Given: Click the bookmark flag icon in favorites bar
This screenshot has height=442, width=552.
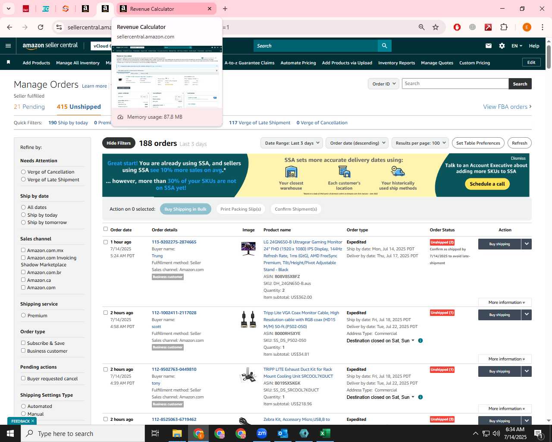Looking at the screenshot, I should click(x=8, y=63).
